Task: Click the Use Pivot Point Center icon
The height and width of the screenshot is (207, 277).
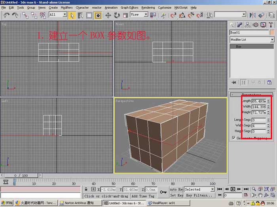Action: 153,15
